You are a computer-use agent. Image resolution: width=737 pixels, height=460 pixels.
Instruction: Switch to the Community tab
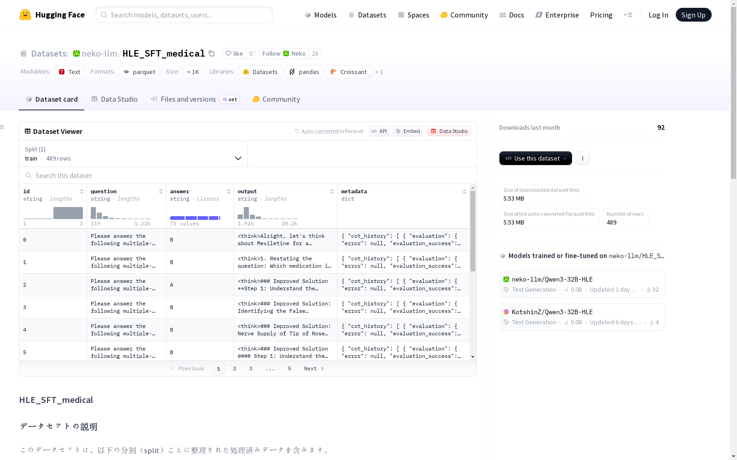point(276,99)
